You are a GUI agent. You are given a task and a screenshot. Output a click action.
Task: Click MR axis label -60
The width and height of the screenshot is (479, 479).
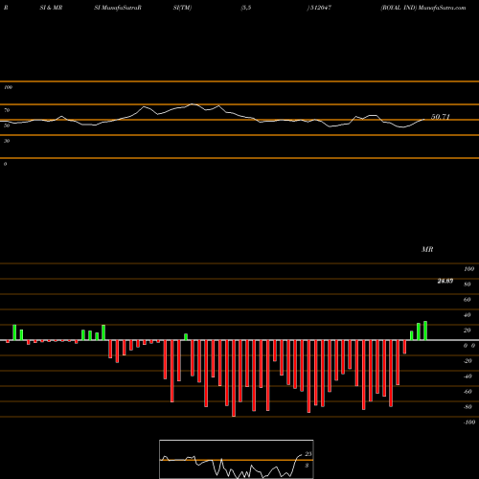[x=468, y=392]
